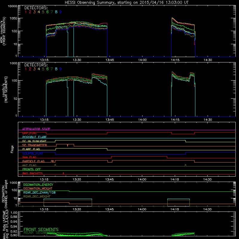The height and width of the screenshot is (239, 239).
Task: Click the front segments counts/s y-axis title
Action: pyautogui.click(x=3, y=31)
